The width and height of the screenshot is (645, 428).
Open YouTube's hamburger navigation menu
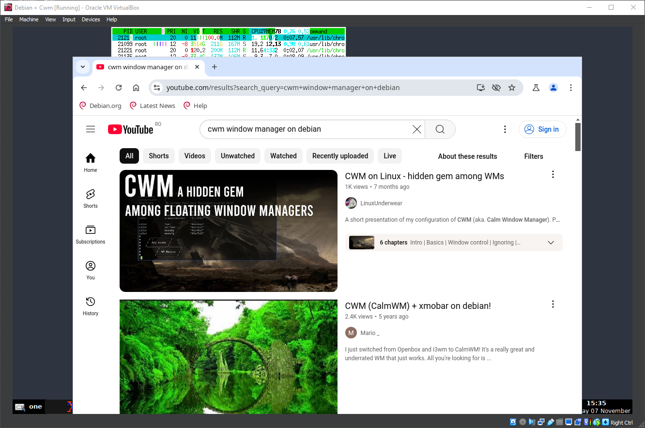(x=91, y=129)
